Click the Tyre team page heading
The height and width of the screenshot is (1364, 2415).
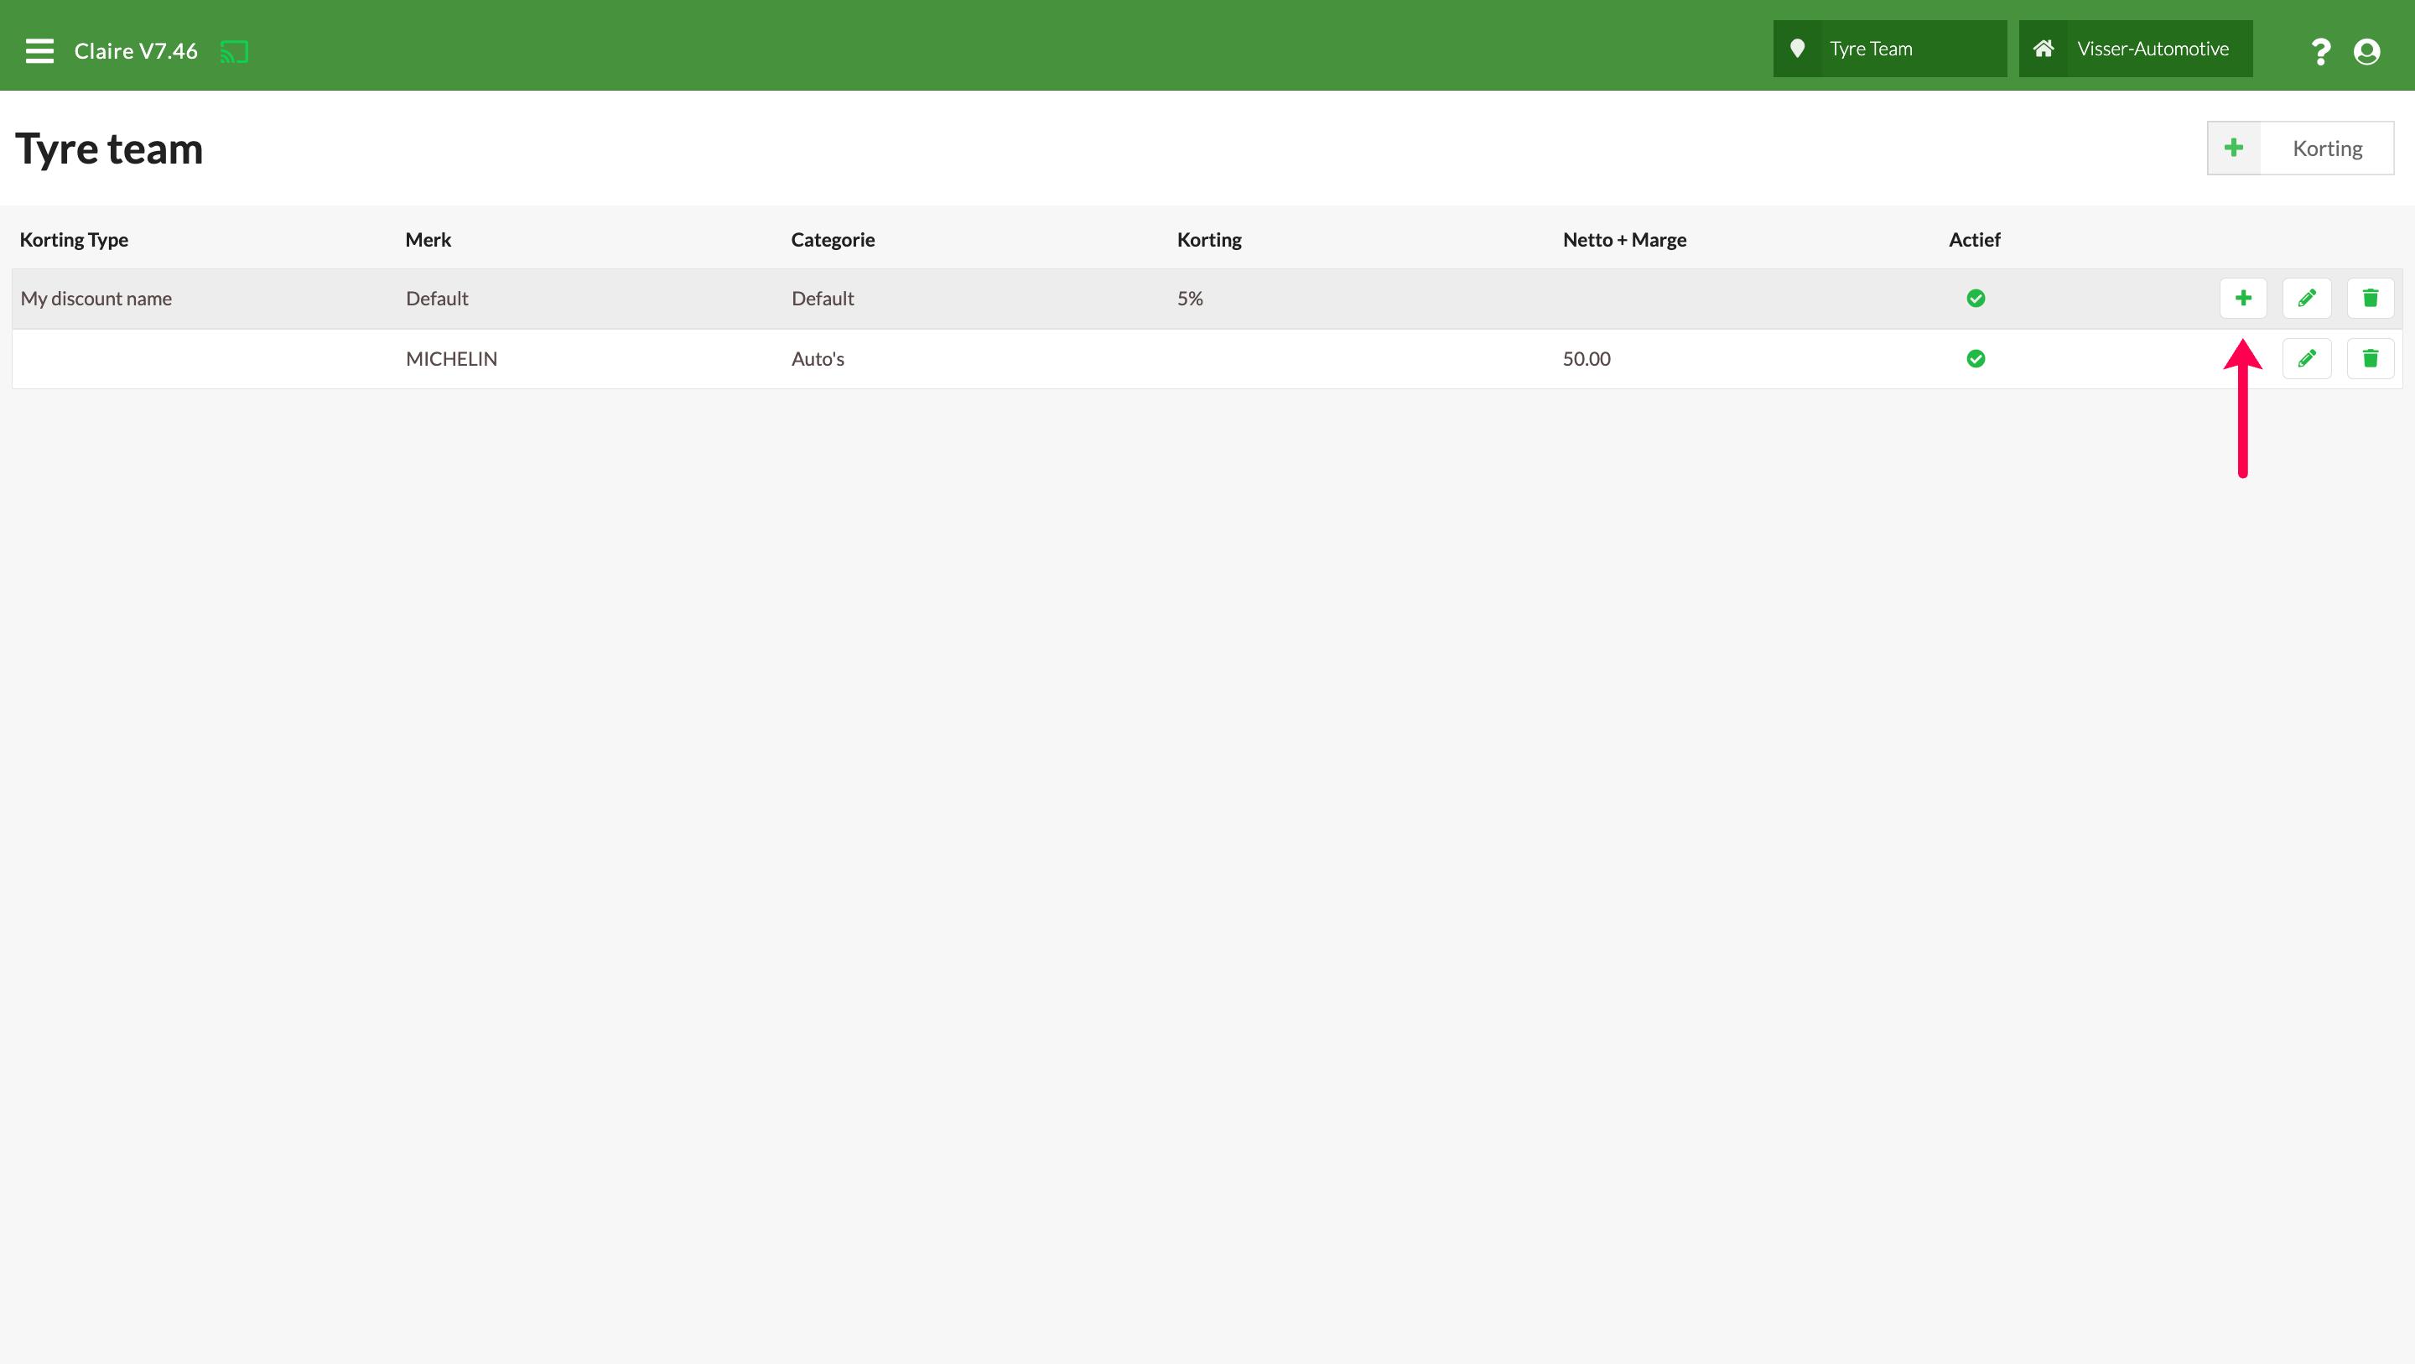pos(109,148)
